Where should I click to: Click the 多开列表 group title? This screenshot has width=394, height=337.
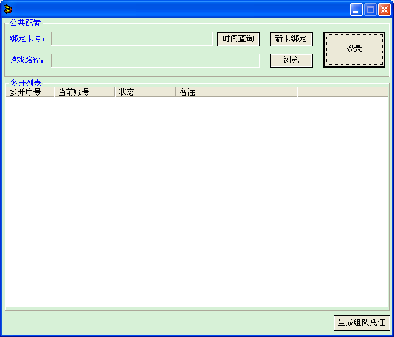[x=26, y=83]
